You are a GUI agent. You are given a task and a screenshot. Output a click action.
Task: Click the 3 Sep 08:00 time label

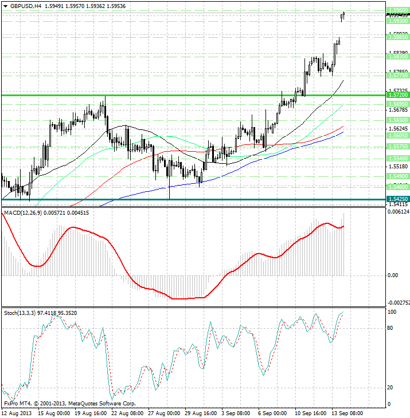[236, 413]
